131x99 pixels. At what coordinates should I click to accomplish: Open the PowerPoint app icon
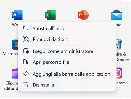(83, 15)
